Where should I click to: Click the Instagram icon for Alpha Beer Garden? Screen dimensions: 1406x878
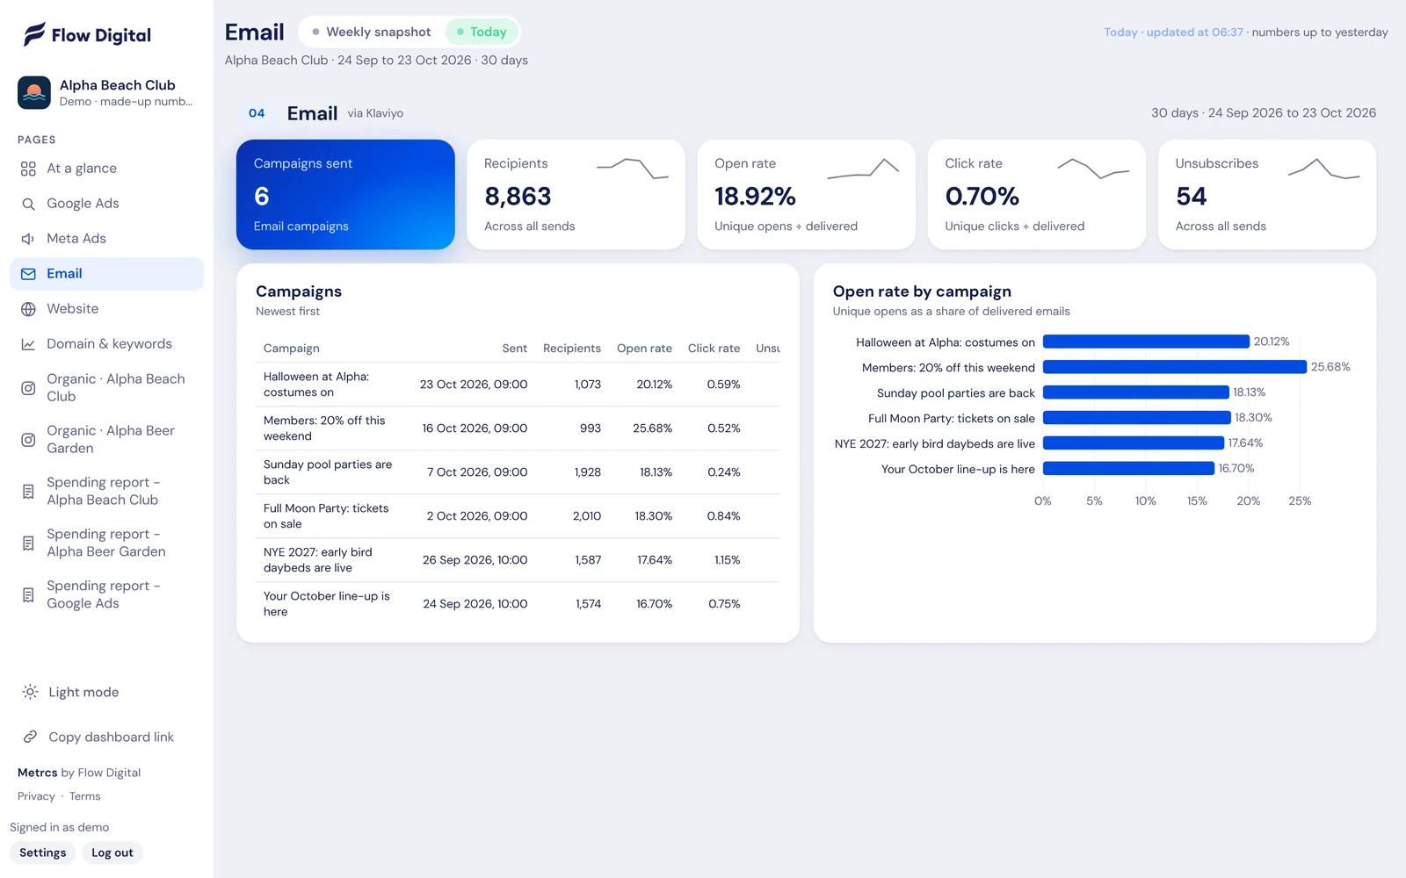click(28, 440)
